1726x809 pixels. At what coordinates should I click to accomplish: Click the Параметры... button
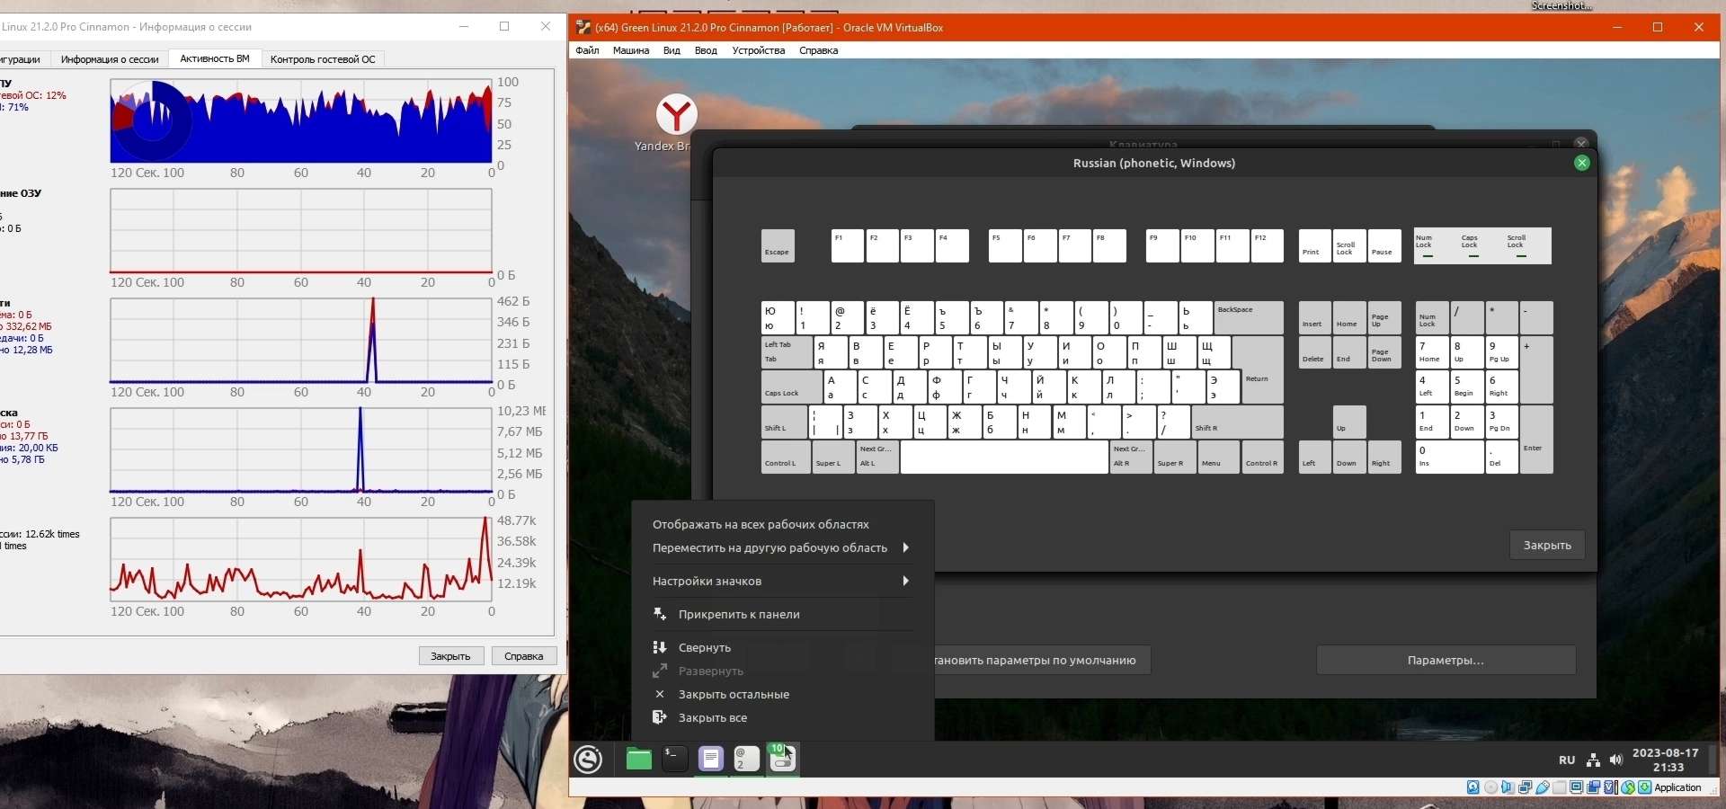click(x=1446, y=660)
